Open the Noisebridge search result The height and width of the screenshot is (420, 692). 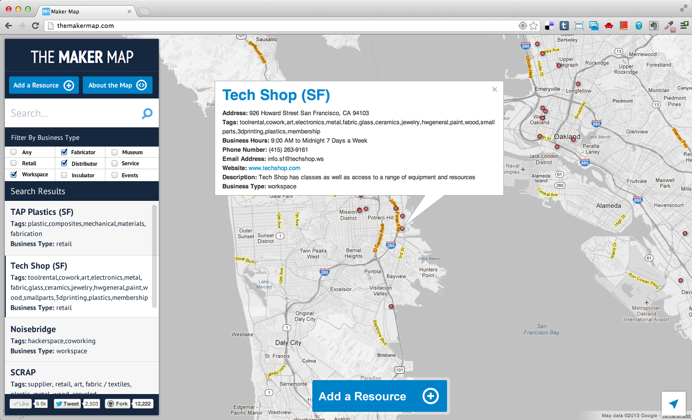click(x=33, y=329)
